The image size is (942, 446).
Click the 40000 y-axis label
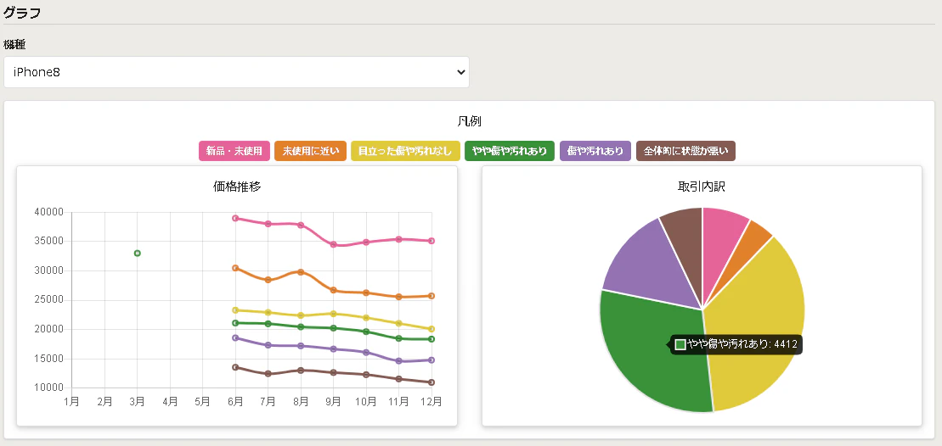[x=50, y=212]
